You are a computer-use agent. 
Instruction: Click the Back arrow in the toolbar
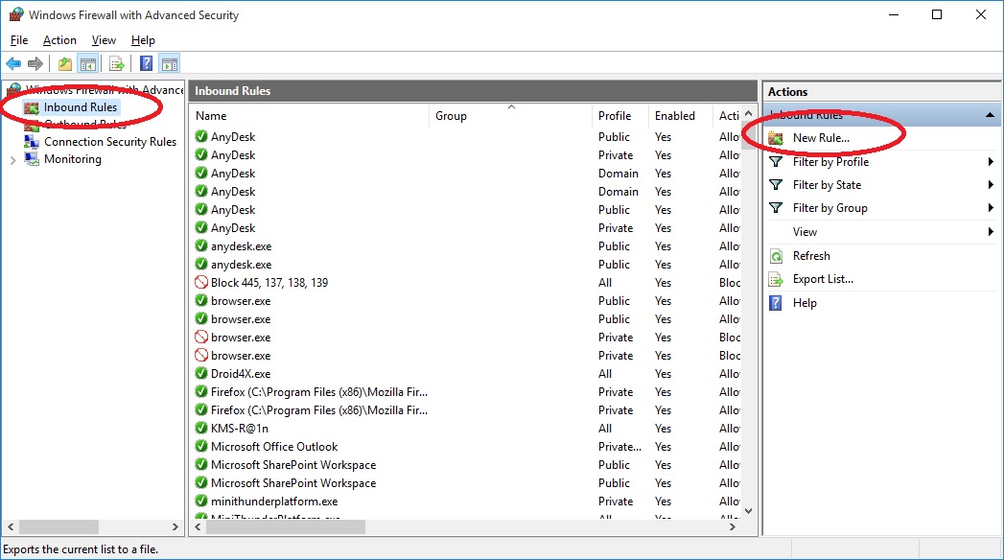[12, 64]
